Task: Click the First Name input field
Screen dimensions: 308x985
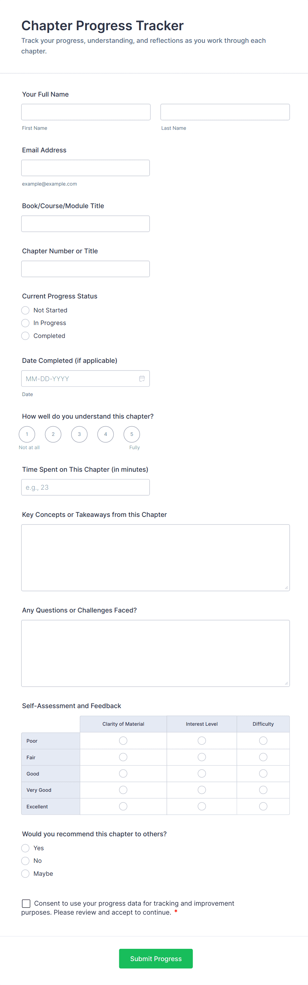Action: coord(86,112)
